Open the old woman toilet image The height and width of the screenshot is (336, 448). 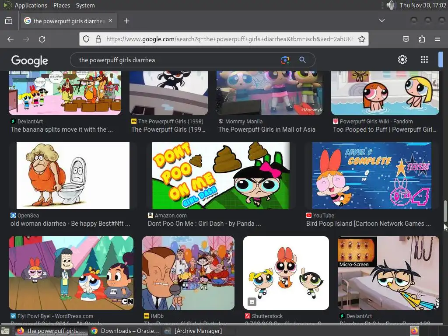pyautogui.click(x=73, y=176)
